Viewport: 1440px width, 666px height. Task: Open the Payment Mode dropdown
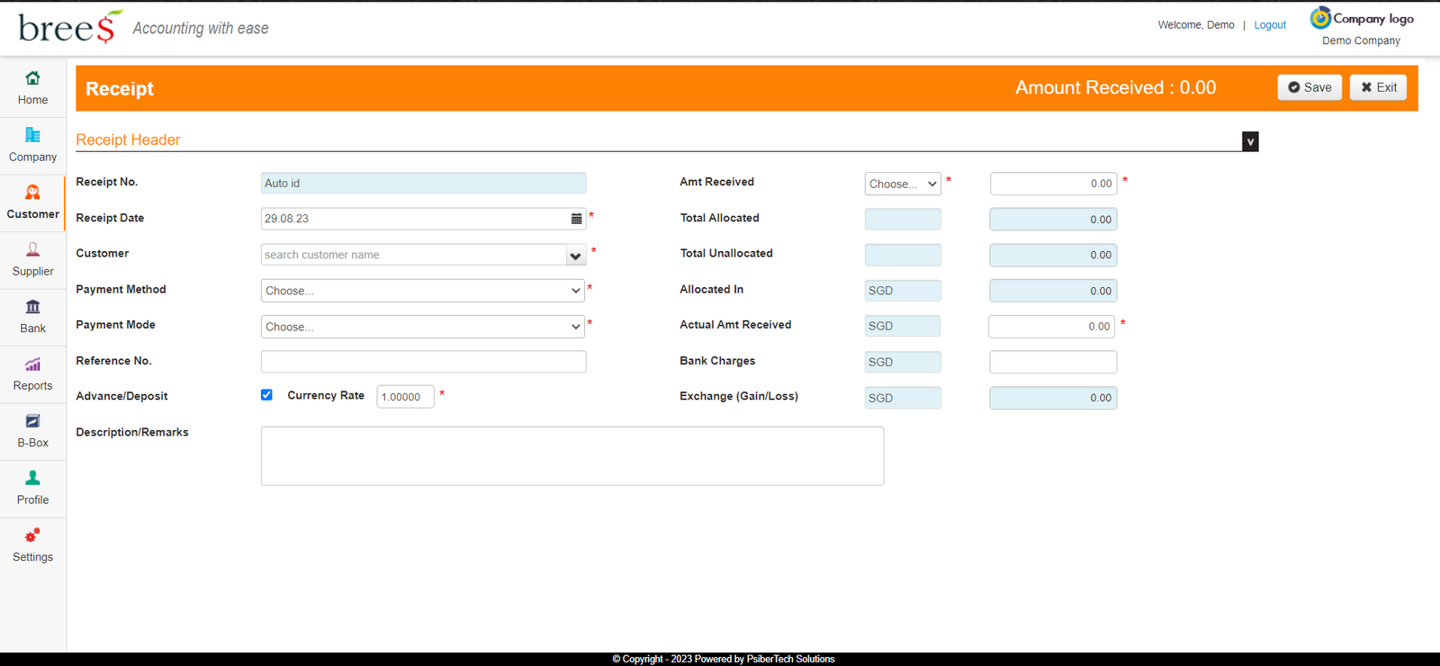[x=422, y=327]
